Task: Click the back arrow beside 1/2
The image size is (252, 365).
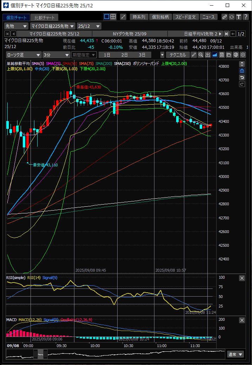Action: 233,34
